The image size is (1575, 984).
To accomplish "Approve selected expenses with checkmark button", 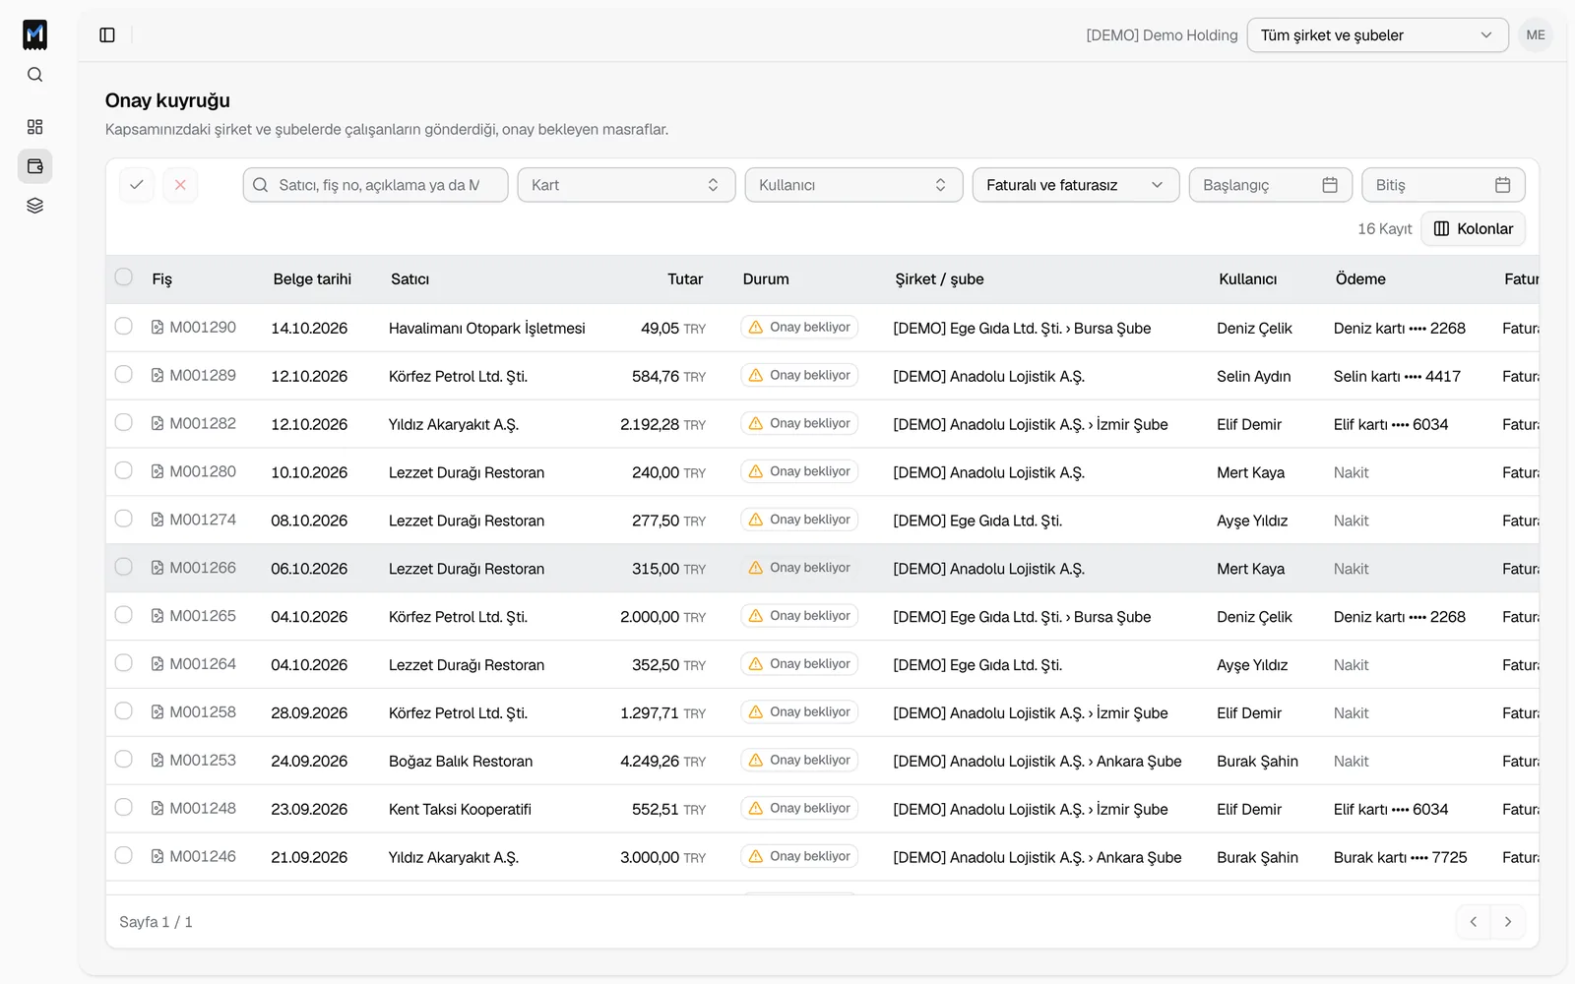I will [137, 185].
